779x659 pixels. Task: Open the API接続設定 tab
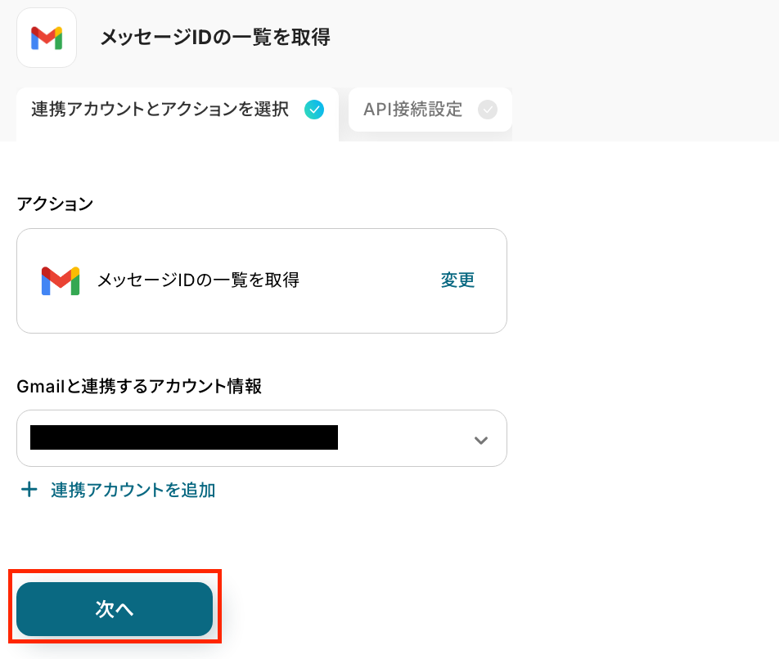coord(430,110)
